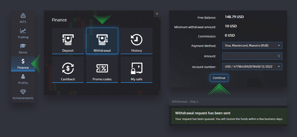Click the Free Balance value 148.79 USD
Viewport: 297px width, 137px height.
[x=234, y=17]
